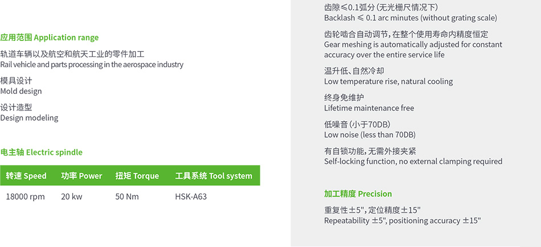541x247 pixels.
Task: Select the 20 kw value
Action: [72, 197]
